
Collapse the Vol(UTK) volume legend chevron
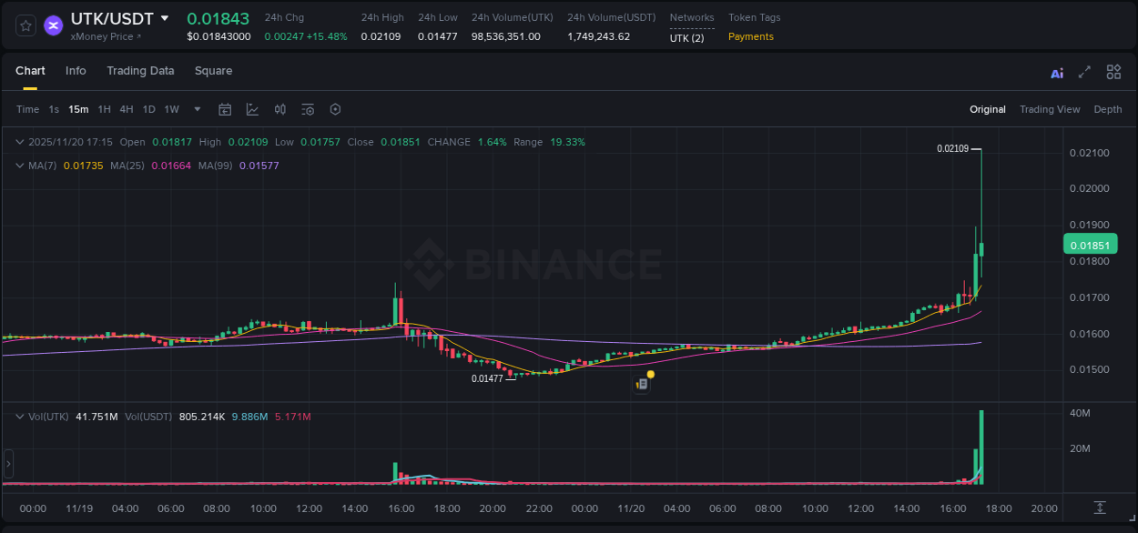click(19, 416)
